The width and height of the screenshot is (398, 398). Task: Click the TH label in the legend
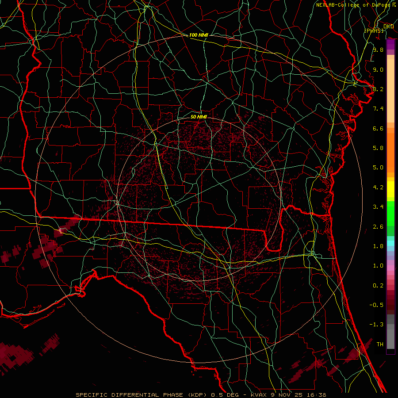coord(379,344)
